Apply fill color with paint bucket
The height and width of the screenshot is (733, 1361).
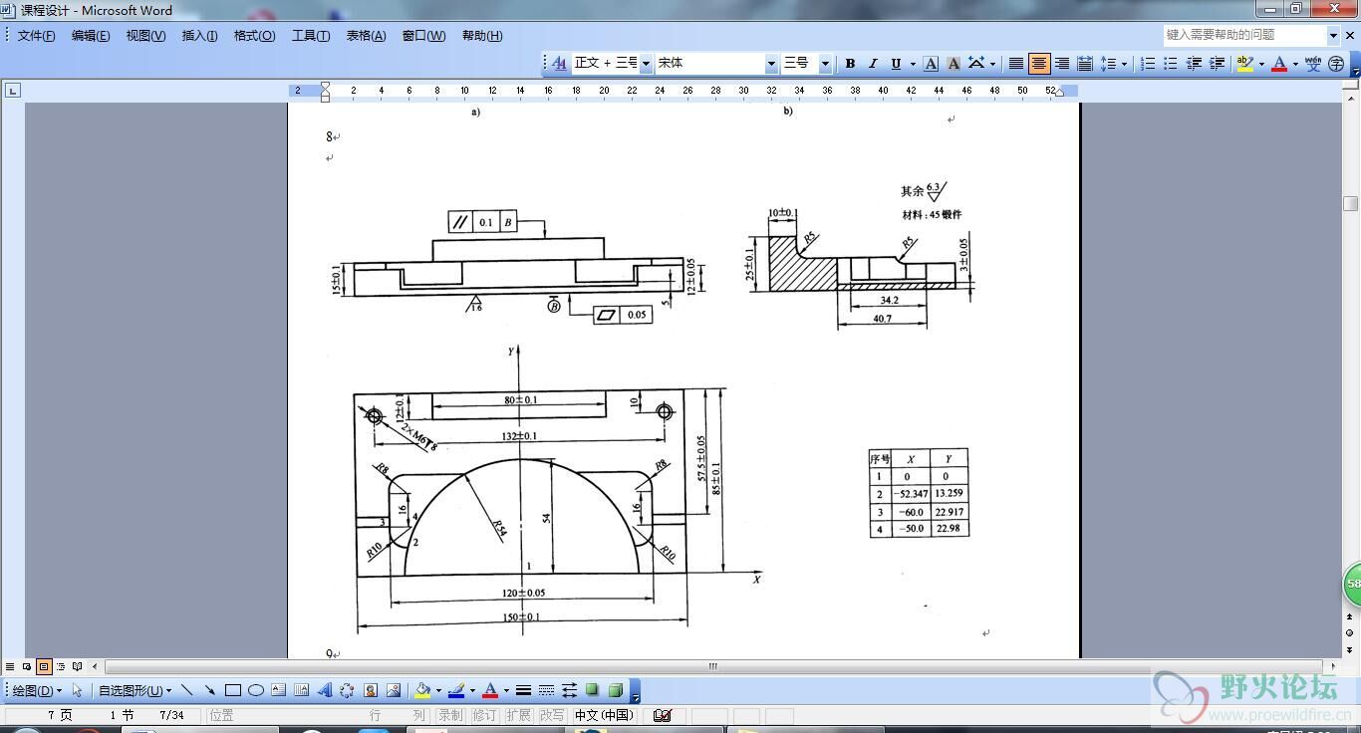tap(422, 690)
